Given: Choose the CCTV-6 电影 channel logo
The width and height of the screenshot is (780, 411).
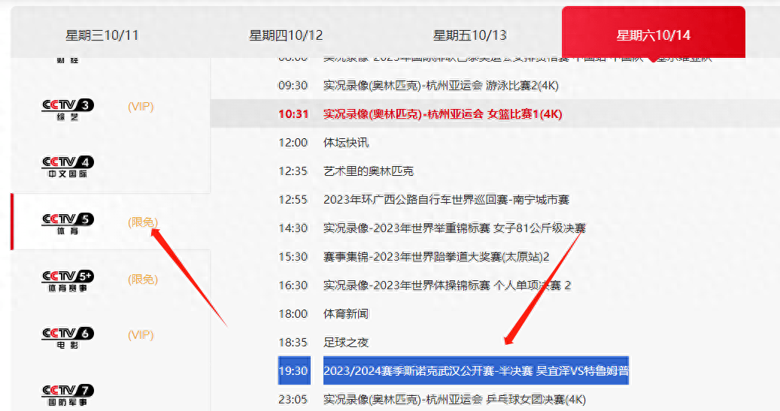Looking at the screenshot, I should (68, 337).
